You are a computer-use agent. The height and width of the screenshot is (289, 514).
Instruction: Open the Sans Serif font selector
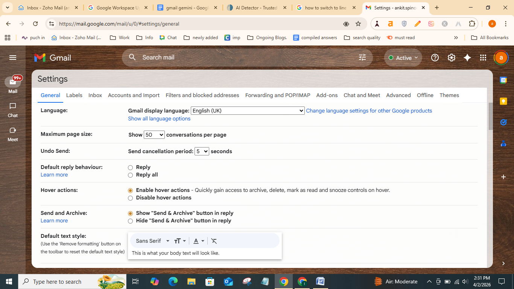click(151, 240)
